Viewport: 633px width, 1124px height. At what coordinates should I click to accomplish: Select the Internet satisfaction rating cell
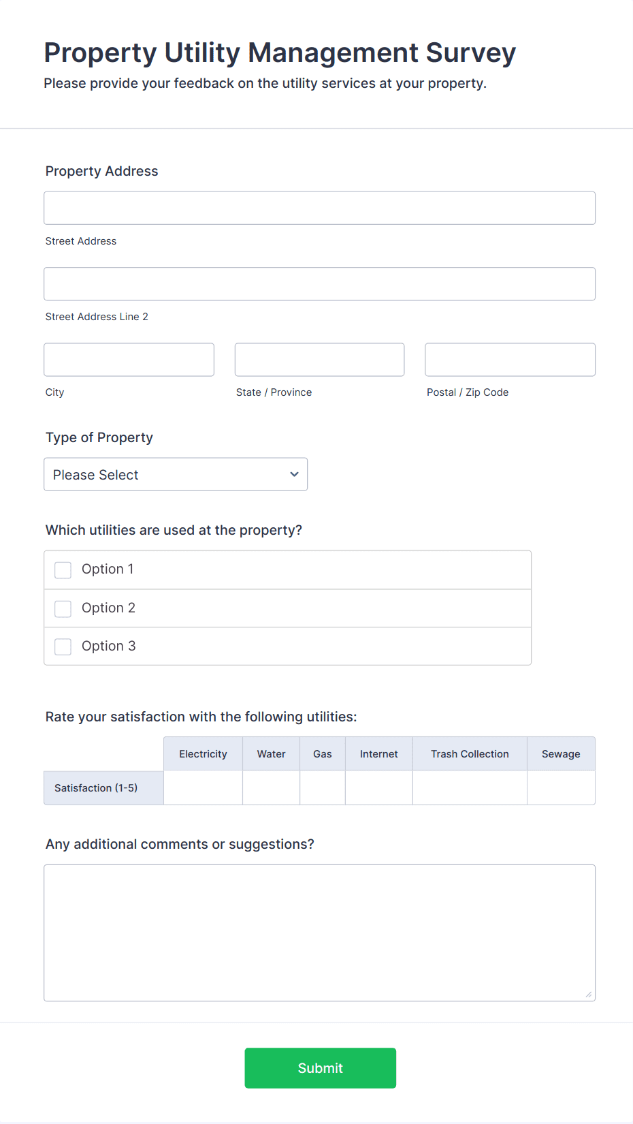[x=378, y=787]
